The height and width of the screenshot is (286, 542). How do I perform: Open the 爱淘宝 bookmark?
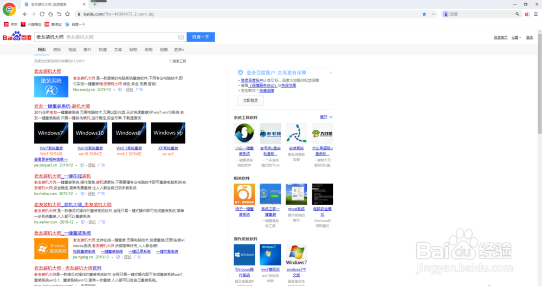pyautogui.click(x=53, y=24)
